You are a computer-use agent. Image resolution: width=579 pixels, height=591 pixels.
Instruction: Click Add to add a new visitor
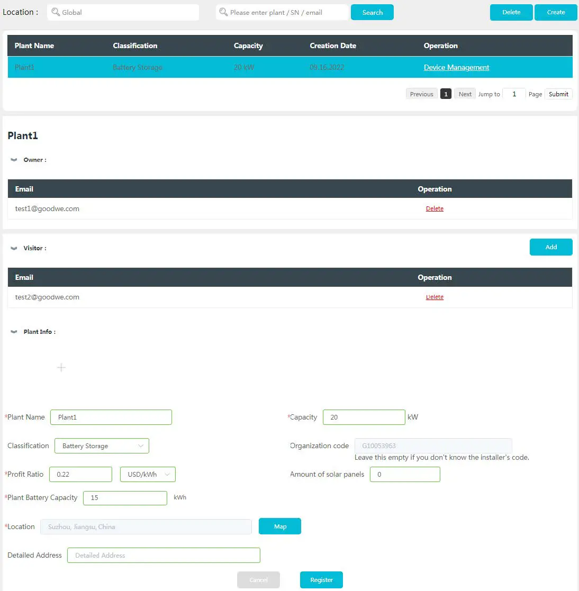[x=551, y=247]
